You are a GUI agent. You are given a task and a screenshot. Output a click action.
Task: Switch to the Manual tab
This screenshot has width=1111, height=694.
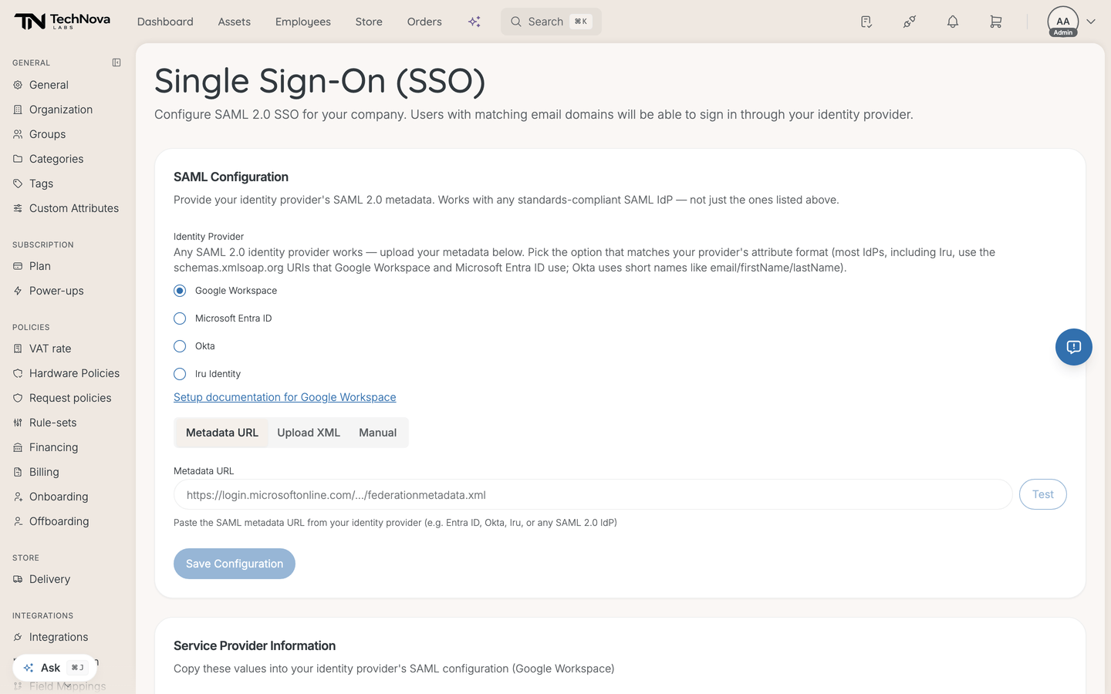pos(378,433)
